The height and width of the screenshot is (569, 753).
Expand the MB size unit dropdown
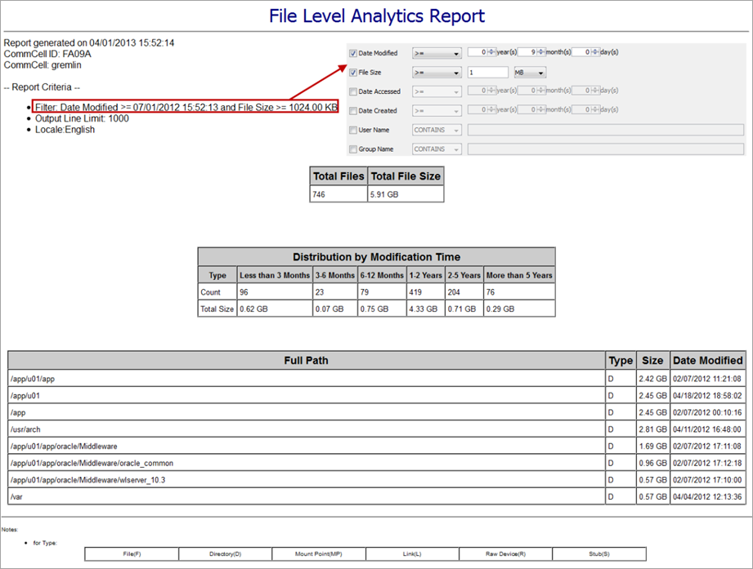(x=530, y=73)
